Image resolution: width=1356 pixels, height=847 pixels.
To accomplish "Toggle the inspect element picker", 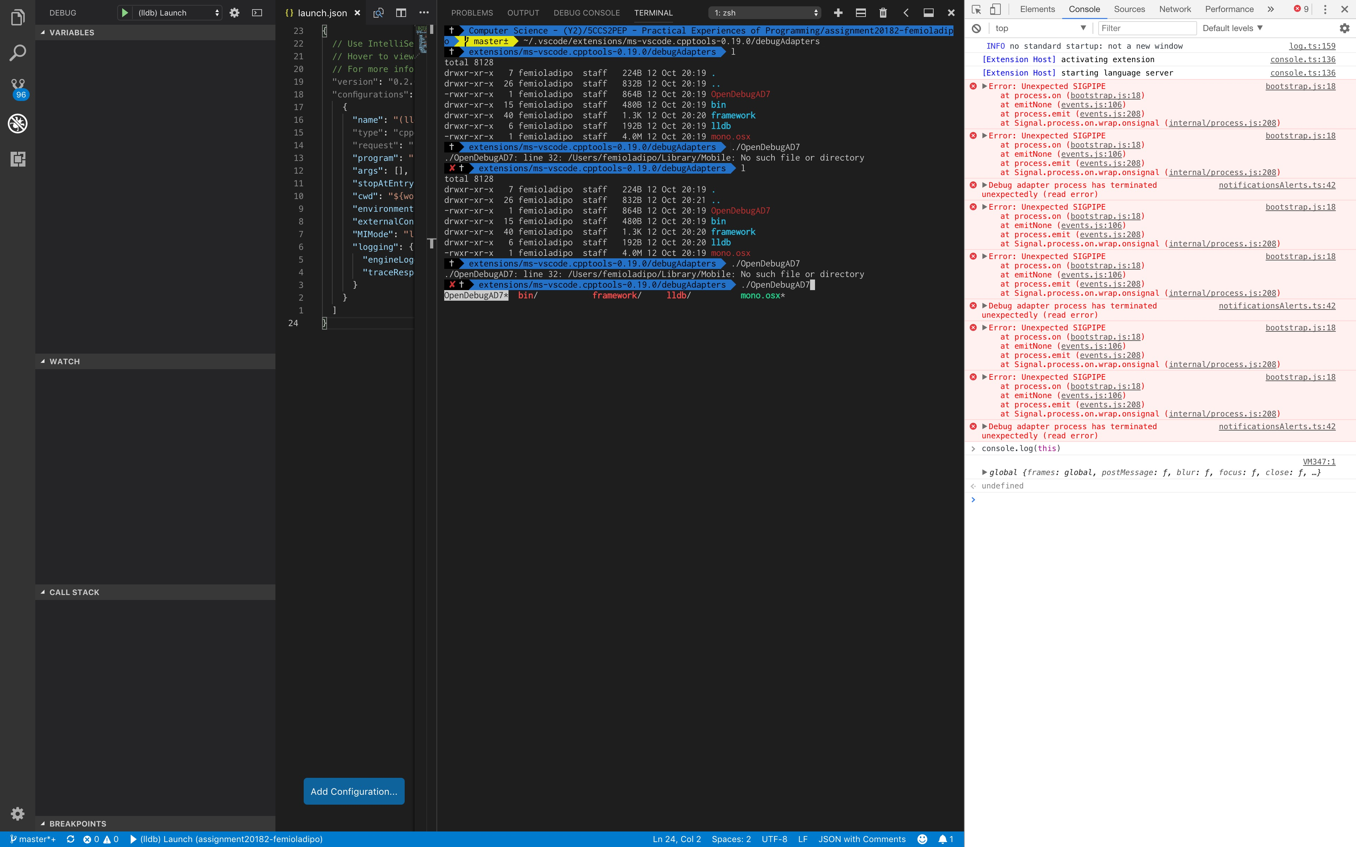I will click(976, 9).
